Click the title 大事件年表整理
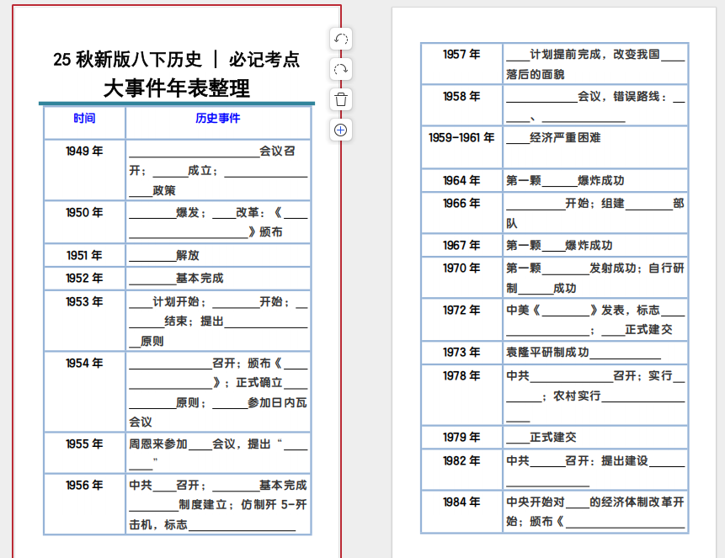725x558 pixels. tap(177, 88)
